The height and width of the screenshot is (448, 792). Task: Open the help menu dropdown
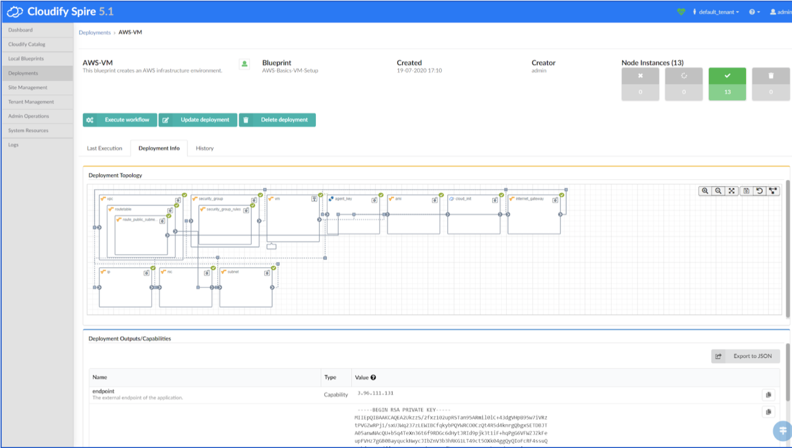[754, 12]
